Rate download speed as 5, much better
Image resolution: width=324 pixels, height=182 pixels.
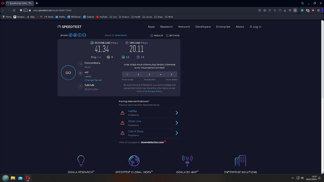point(172,74)
